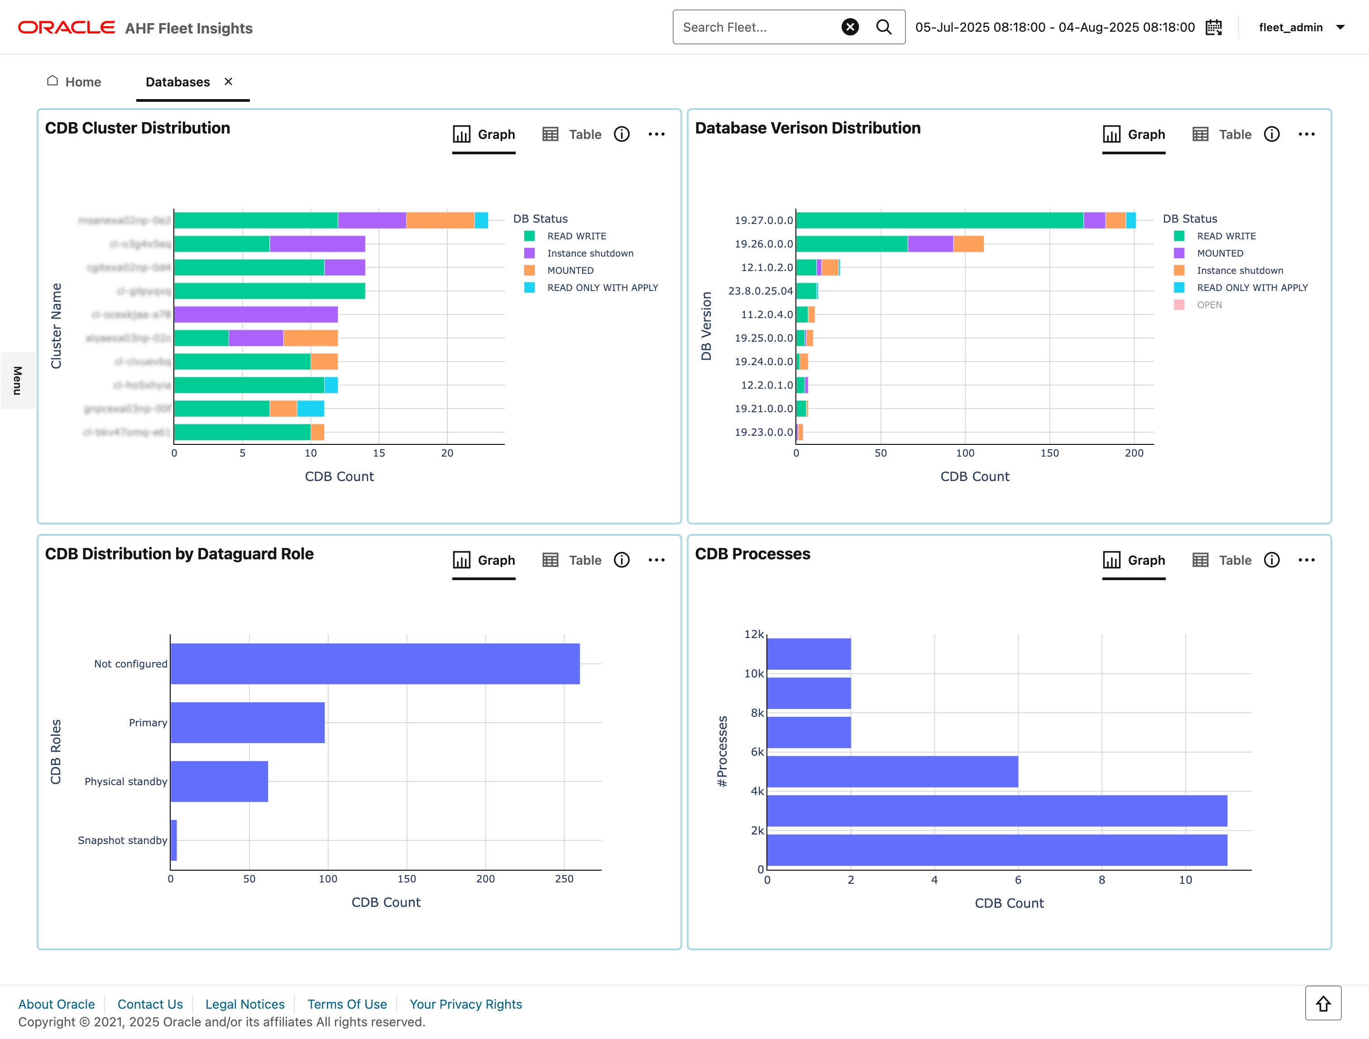Open more options for CDB Distribution by Dataguard Role
Image resolution: width=1369 pixels, height=1039 pixels.
pos(656,560)
